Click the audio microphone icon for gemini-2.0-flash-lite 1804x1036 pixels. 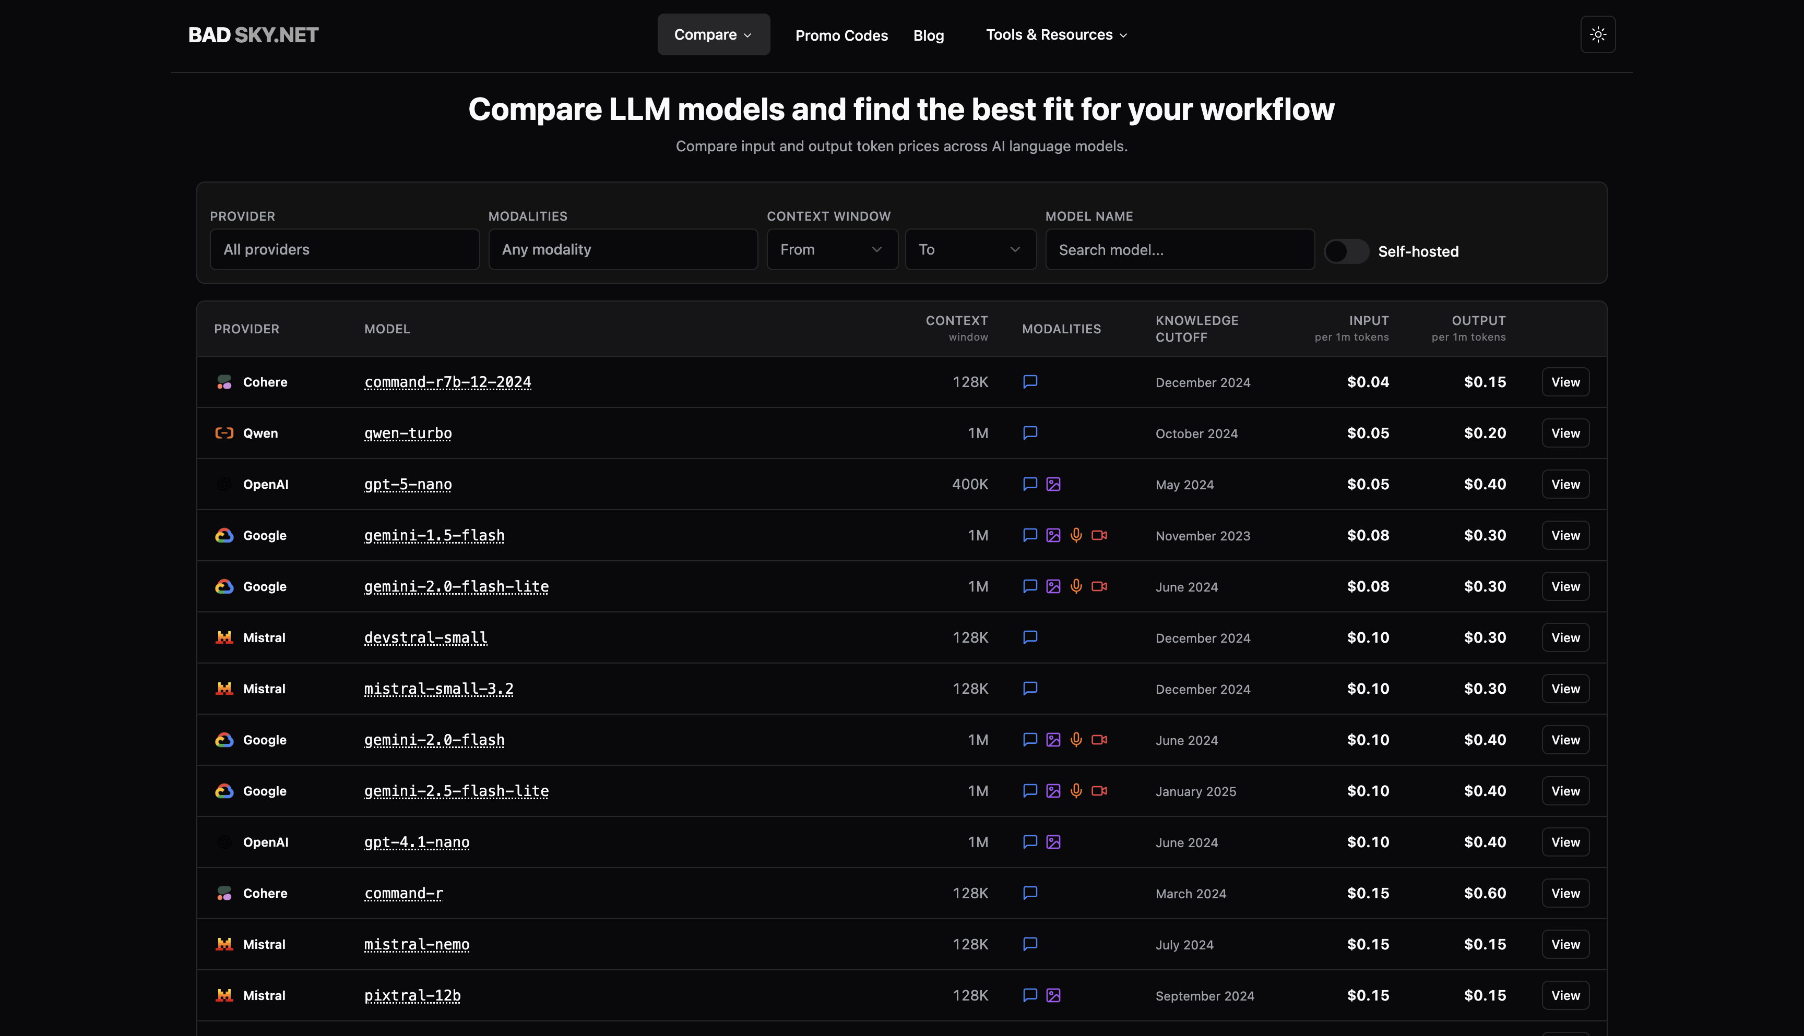1076,586
